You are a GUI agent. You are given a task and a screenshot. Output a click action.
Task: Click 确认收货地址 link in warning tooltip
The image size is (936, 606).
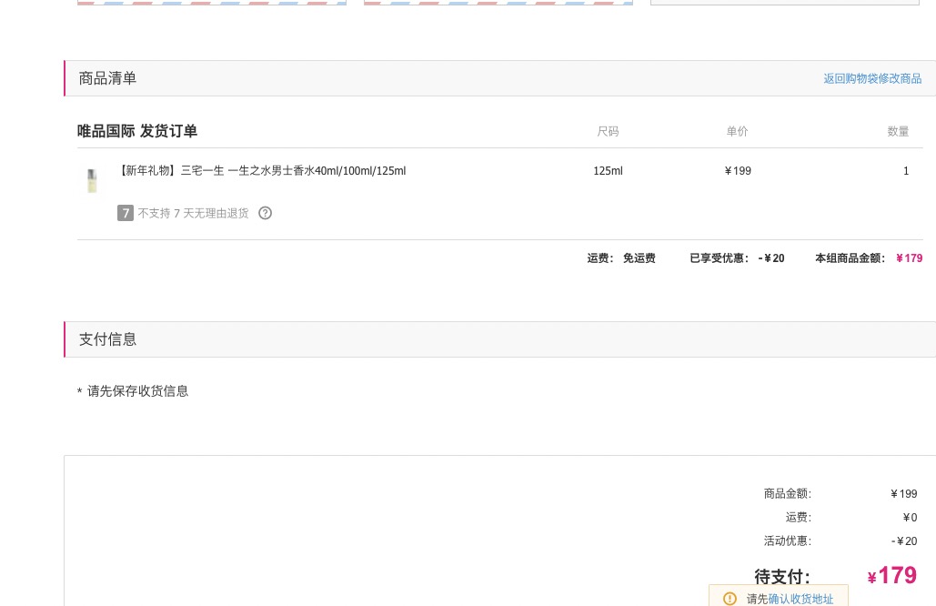[x=800, y=599]
